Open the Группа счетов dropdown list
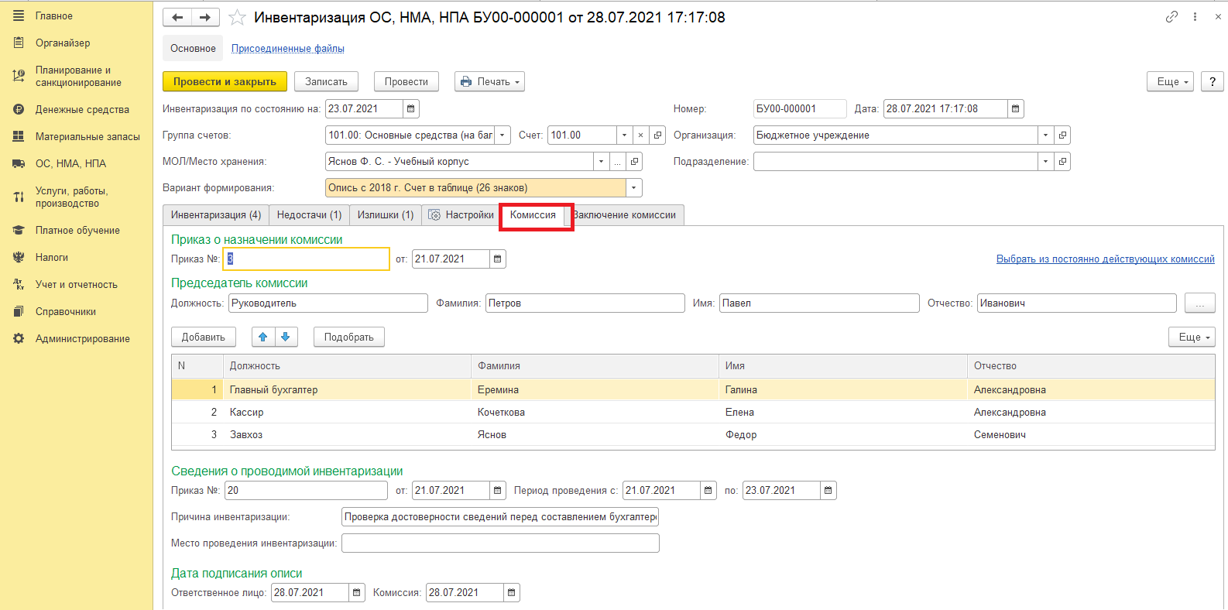Screen dimensions: 1228x610 503,135
